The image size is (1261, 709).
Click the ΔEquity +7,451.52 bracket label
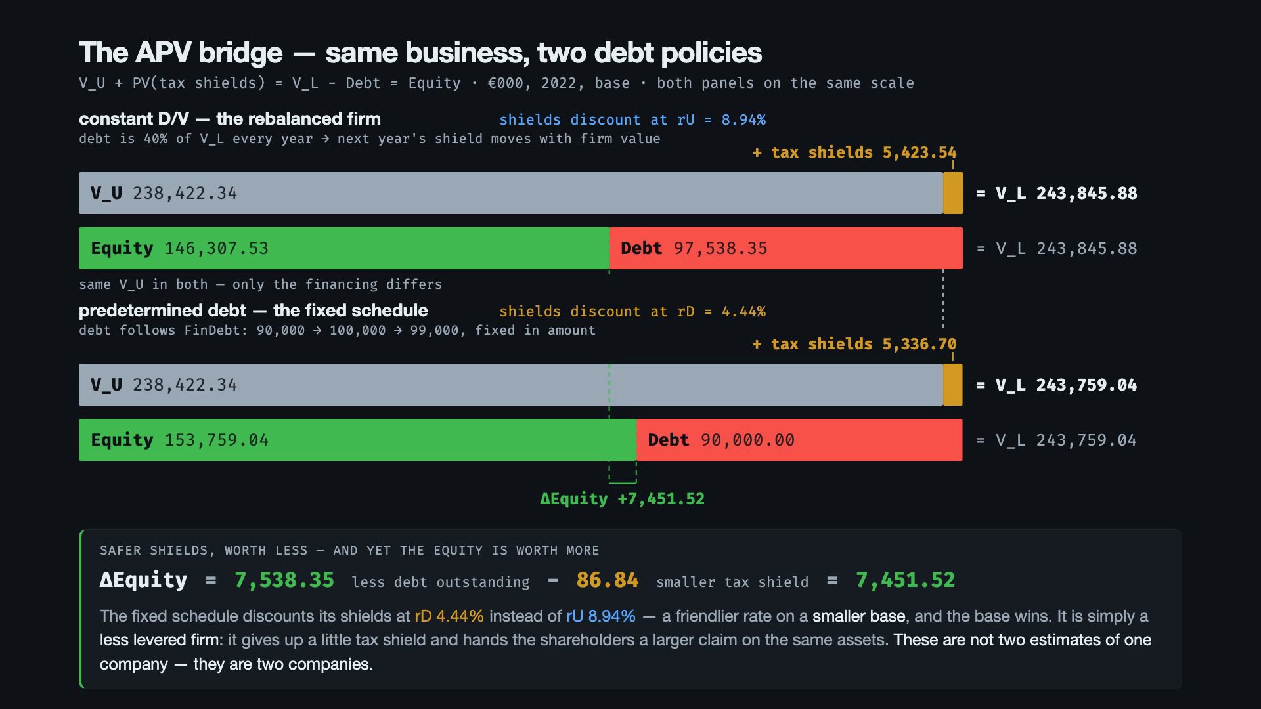point(622,499)
